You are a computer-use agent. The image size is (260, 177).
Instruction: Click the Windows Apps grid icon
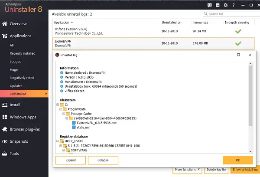click(x=5, y=117)
